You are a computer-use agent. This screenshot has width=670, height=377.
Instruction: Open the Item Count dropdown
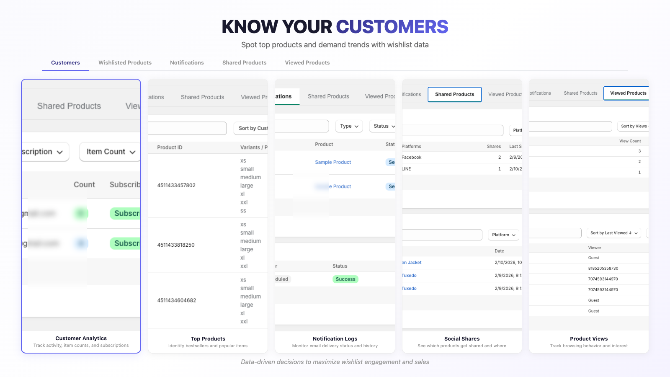point(109,152)
